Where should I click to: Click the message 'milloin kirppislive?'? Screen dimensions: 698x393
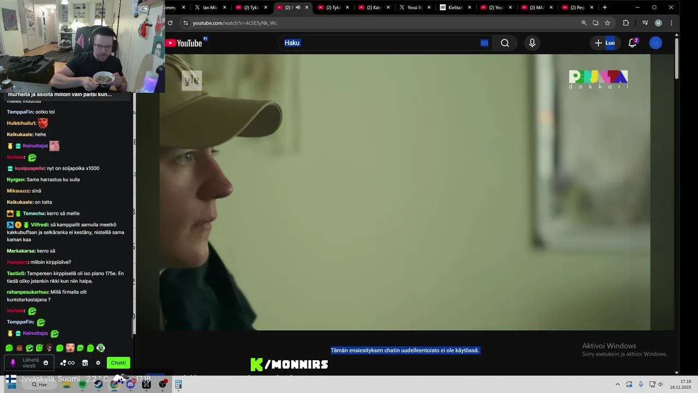coord(51,263)
